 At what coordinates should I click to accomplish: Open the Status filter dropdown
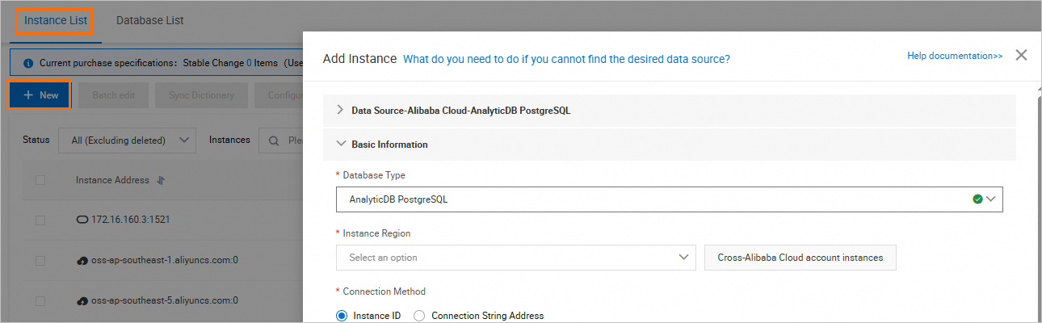coord(127,141)
